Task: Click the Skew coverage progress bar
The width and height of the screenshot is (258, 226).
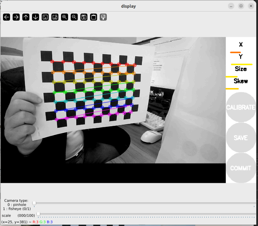Action: [x=232, y=89]
